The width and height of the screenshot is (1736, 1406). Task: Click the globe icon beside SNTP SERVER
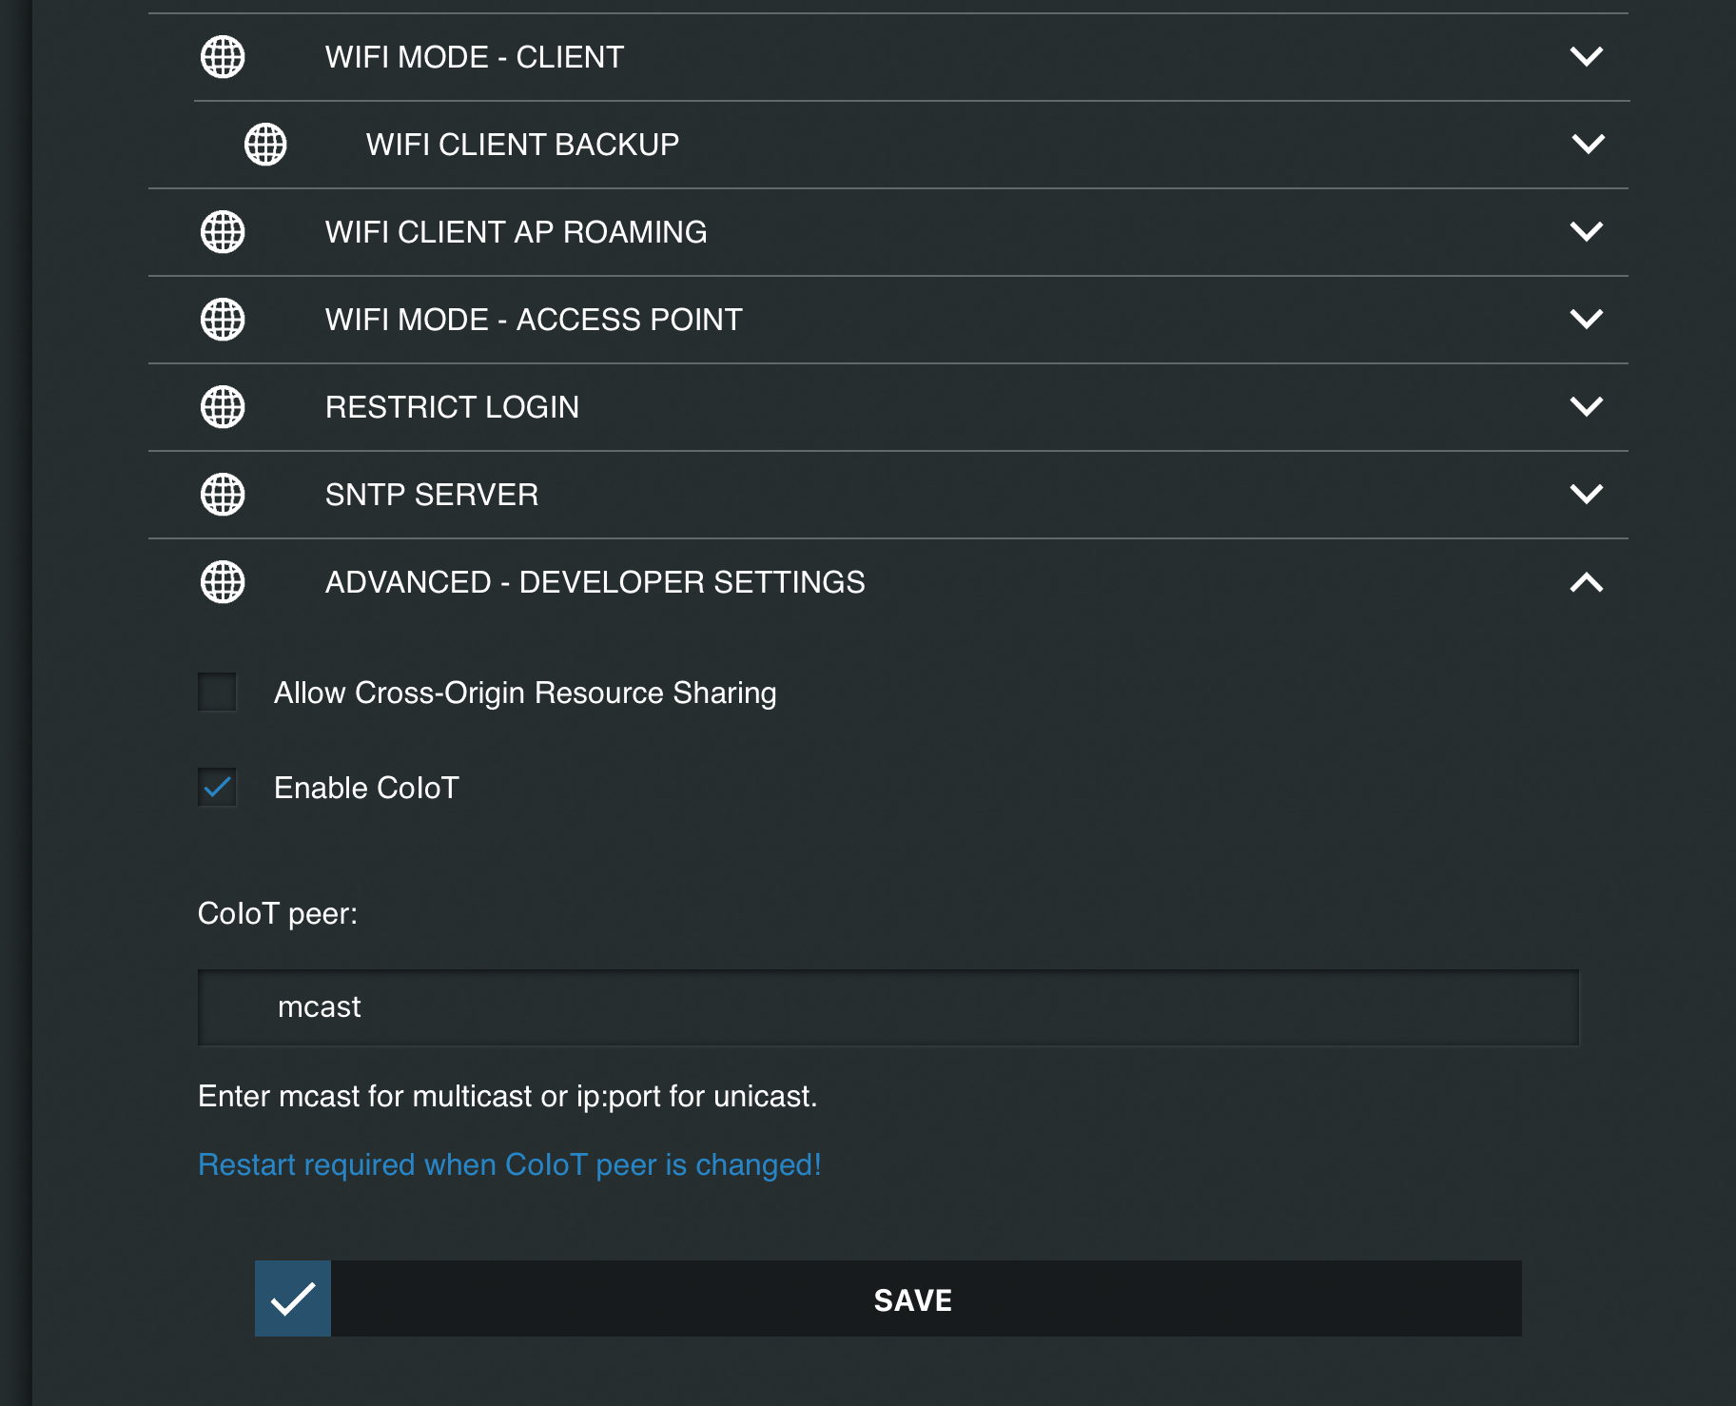(223, 495)
